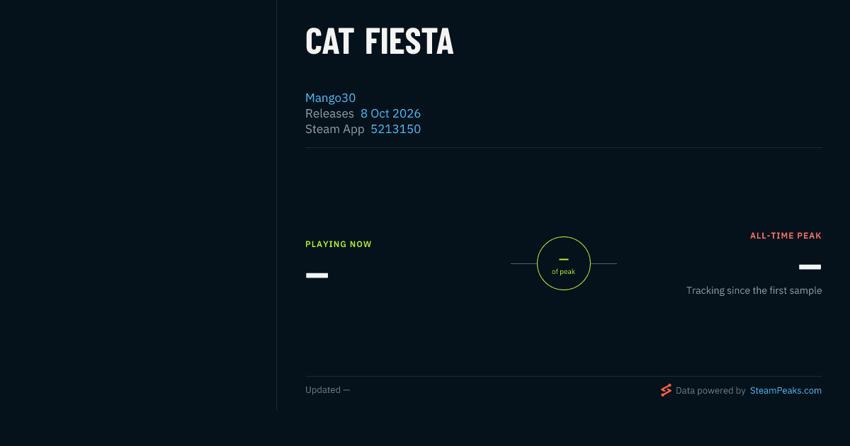This screenshot has width=850, height=446.
Task: Open the Mango30 developer link
Action: tap(330, 98)
